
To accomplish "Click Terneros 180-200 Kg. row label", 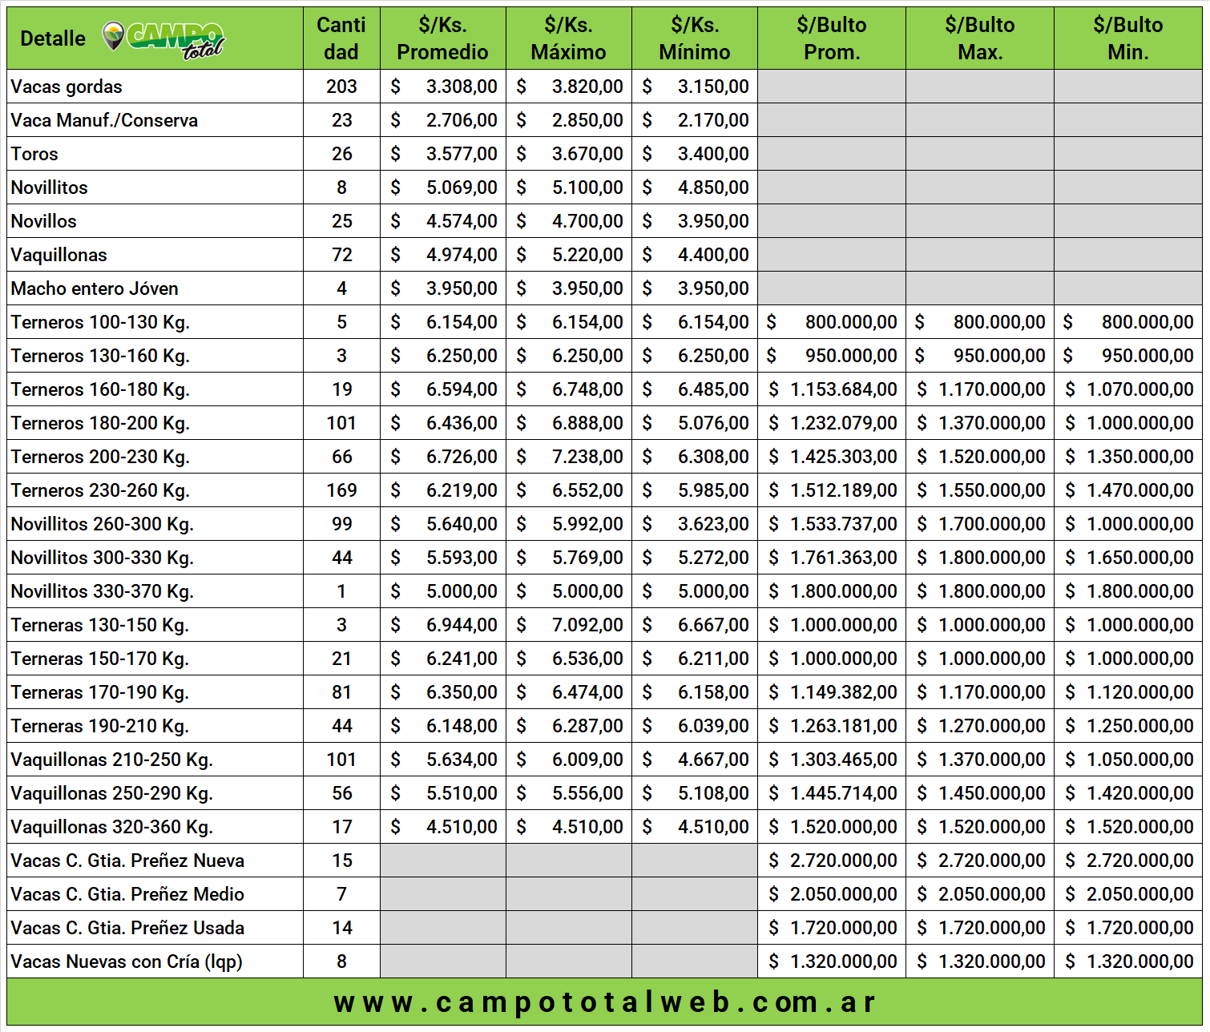I will pos(100,423).
